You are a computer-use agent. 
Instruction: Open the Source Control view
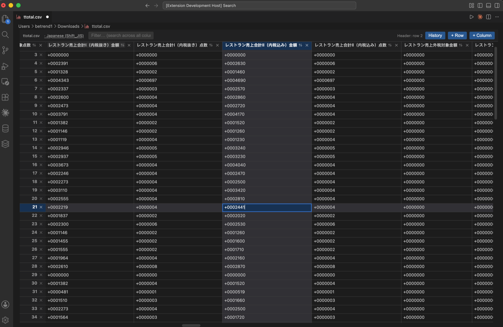[x=5, y=51]
